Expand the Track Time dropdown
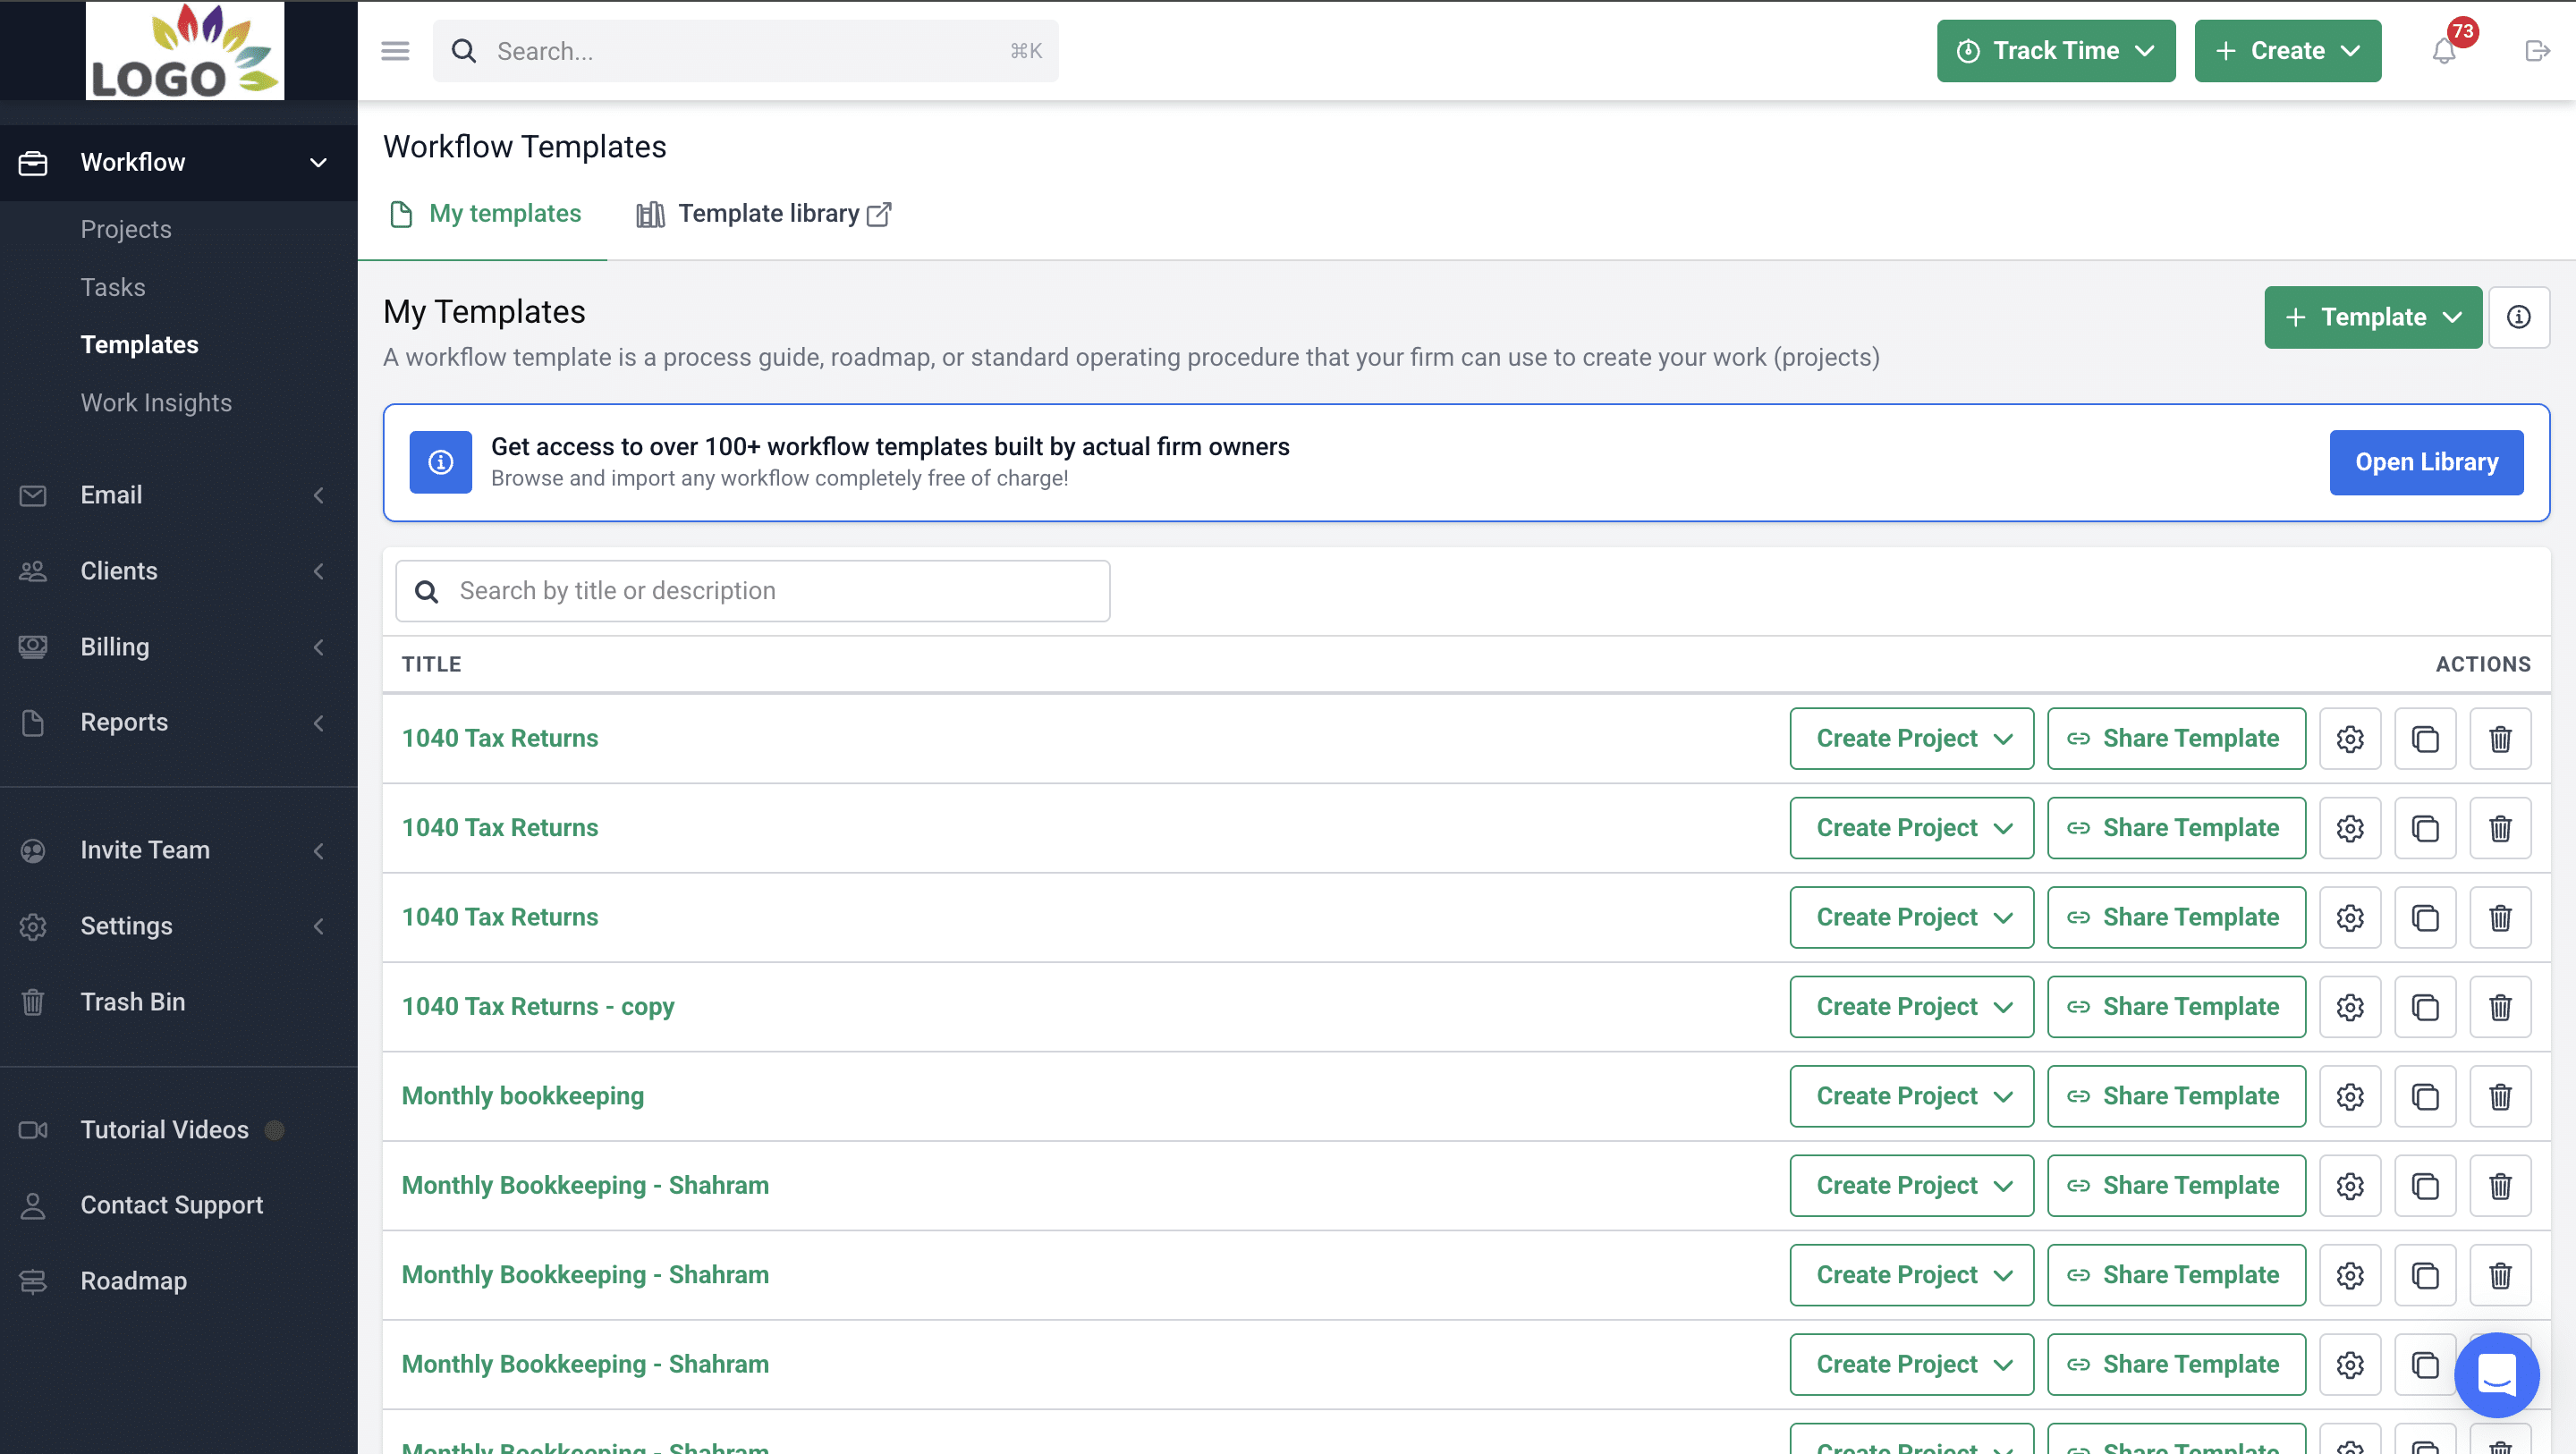Screen dimensions: 2576x1454 [x=2055, y=51]
